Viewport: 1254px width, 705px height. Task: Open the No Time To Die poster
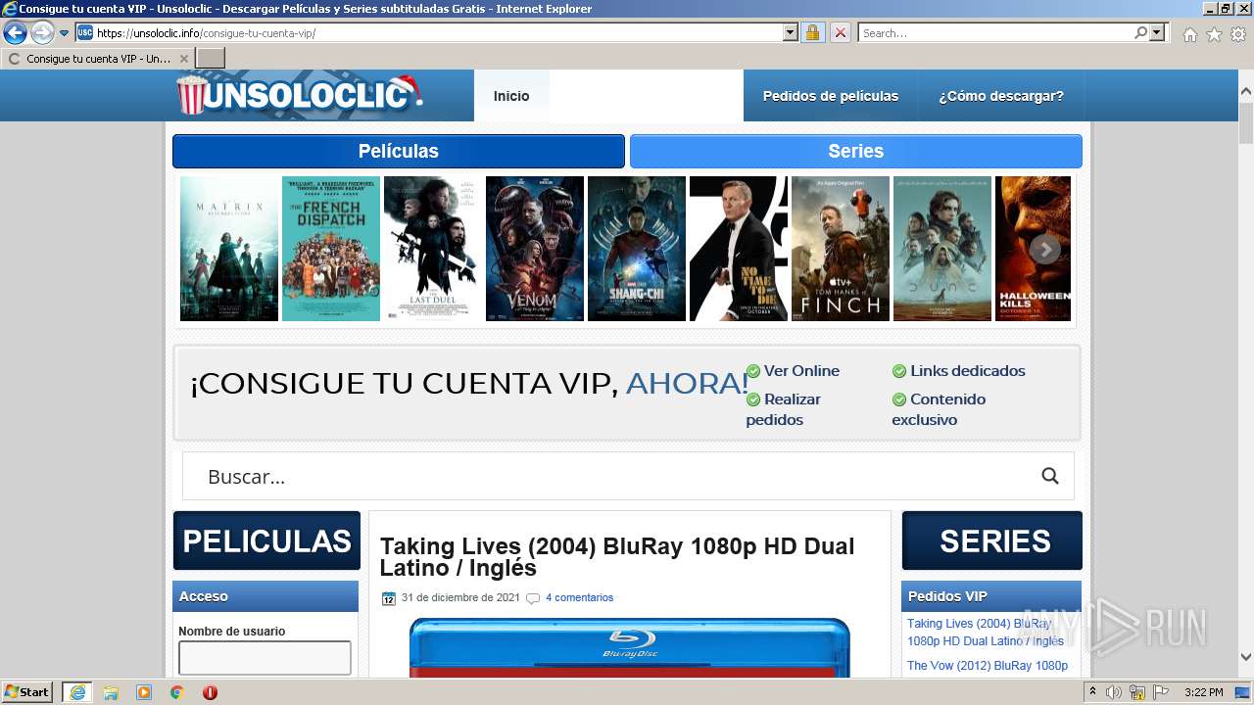(x=739, y=249)
